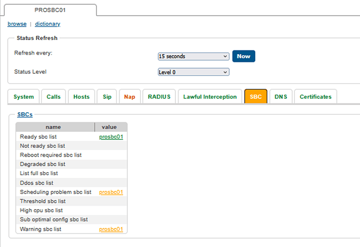Expand the Refresh every dropdown

[194, 56]
